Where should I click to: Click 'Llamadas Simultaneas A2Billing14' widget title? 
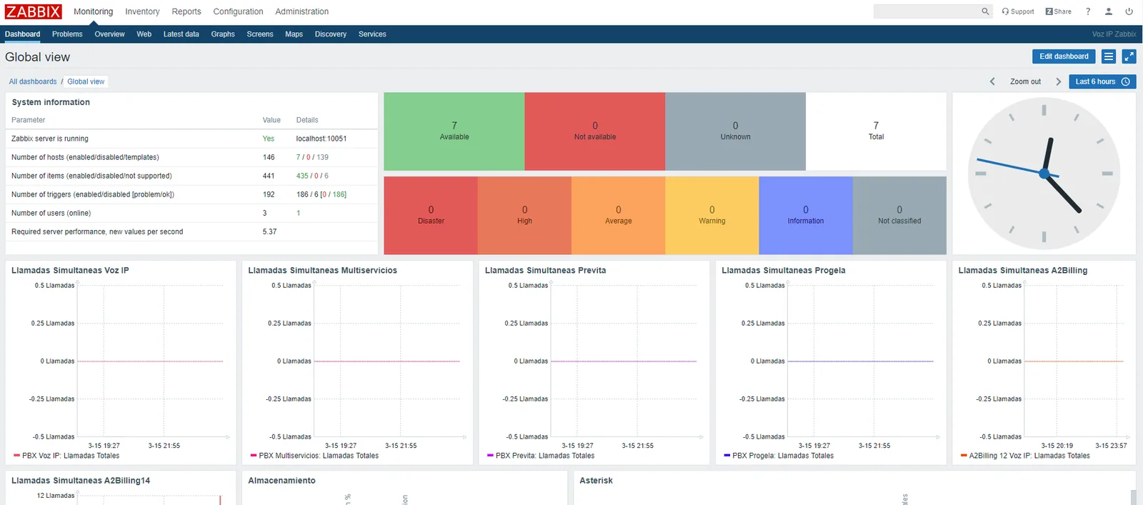[81, 481]
